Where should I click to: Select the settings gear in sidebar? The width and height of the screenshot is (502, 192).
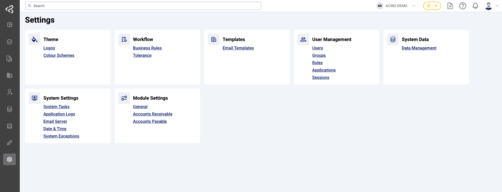(9, 159)
